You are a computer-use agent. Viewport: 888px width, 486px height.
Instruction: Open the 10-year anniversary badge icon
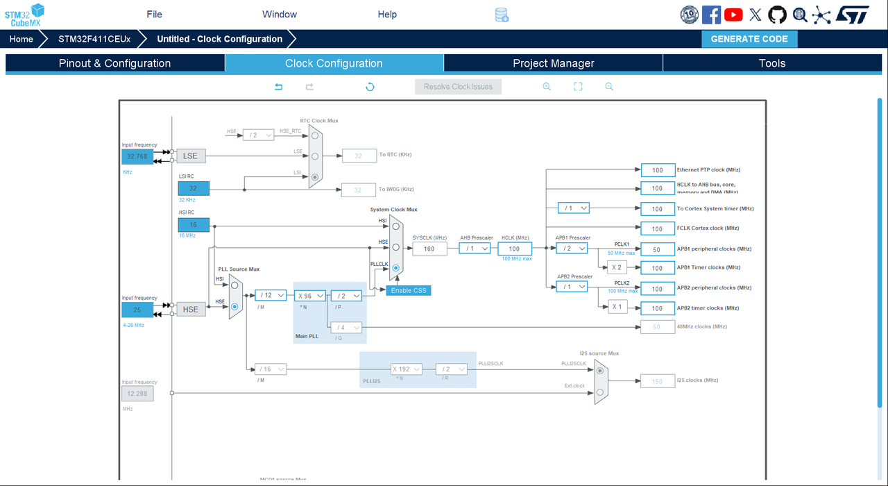coord(689,15)
